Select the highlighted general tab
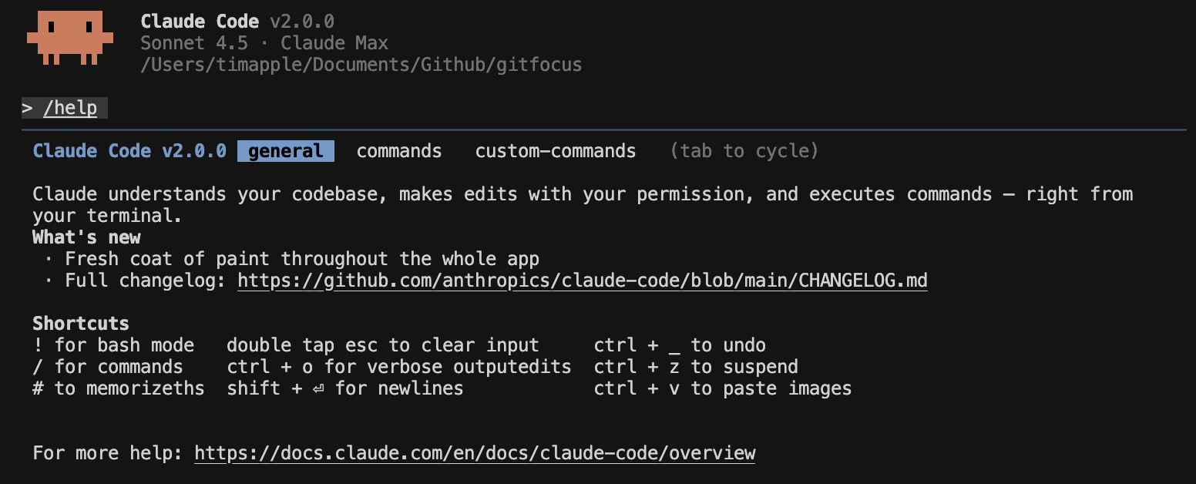This screenshot has width=1196, height=484. (285, 150)
